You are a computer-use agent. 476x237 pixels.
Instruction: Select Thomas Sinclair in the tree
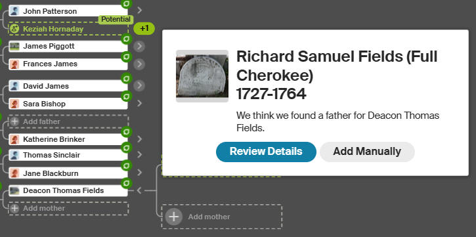pyautogui.click(x=68, y=155)
